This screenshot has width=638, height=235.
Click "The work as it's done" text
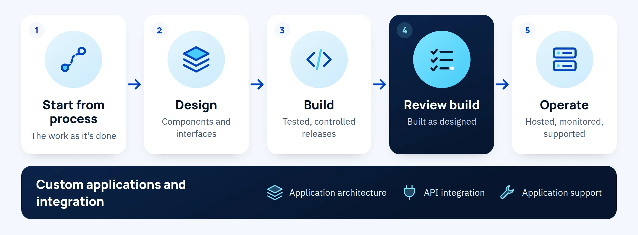click(74, 136)
